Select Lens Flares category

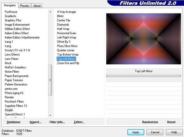click(x=12, y=59)
